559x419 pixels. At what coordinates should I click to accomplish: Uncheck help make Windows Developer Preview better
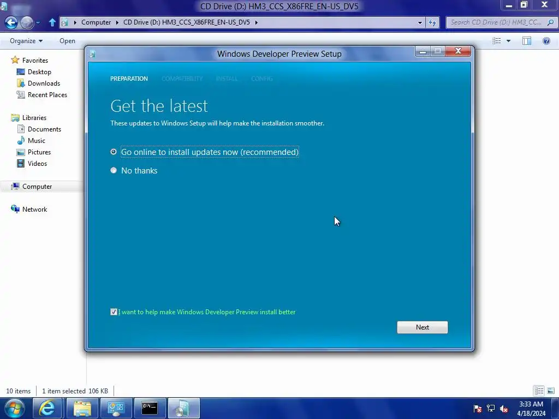[114, 312]
